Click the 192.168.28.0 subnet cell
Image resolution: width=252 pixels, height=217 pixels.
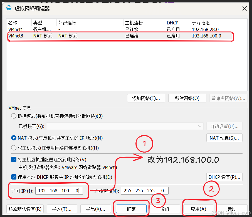pos(205,29)
